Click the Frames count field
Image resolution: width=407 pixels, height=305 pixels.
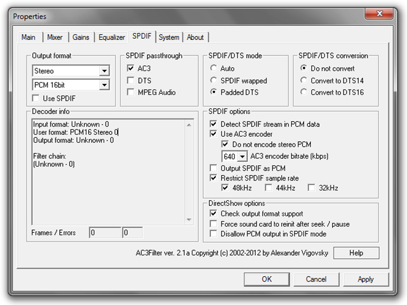(x=105, y=233)
